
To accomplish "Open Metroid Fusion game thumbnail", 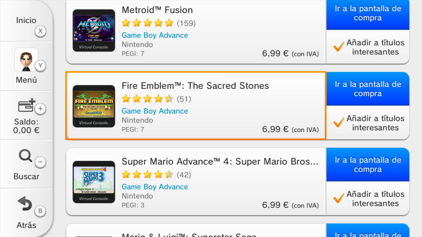I will coord(94,30).
